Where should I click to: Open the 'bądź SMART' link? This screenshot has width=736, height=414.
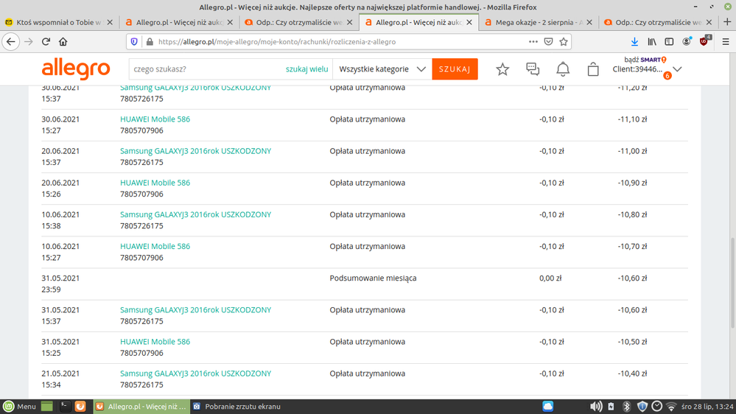[x=645, y=60]
